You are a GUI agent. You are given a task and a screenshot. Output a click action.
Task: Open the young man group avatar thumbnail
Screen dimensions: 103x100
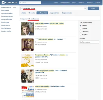pyautogui.click(x=28, y=29)
